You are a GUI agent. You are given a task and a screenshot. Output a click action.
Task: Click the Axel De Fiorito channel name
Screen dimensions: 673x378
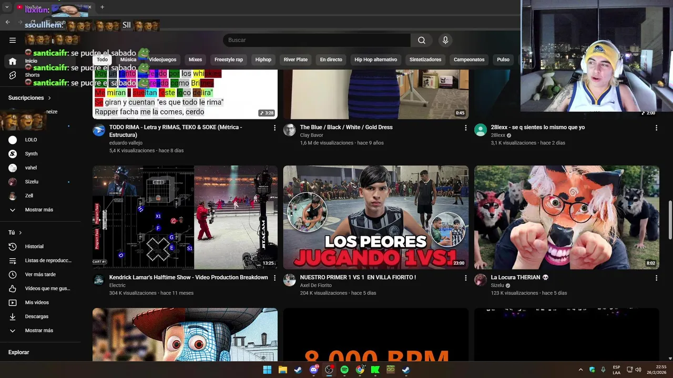pos(316,286)
